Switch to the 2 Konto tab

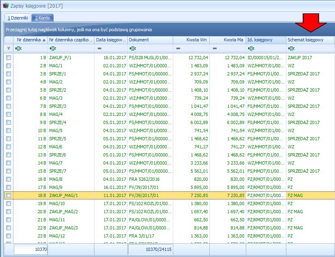coord(43,18)
